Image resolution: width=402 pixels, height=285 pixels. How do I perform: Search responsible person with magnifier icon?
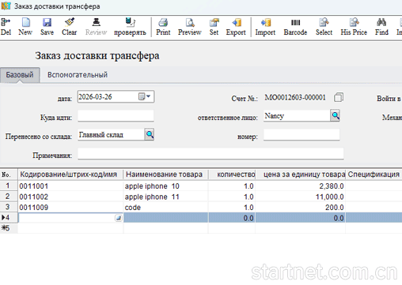pos(335,115)
